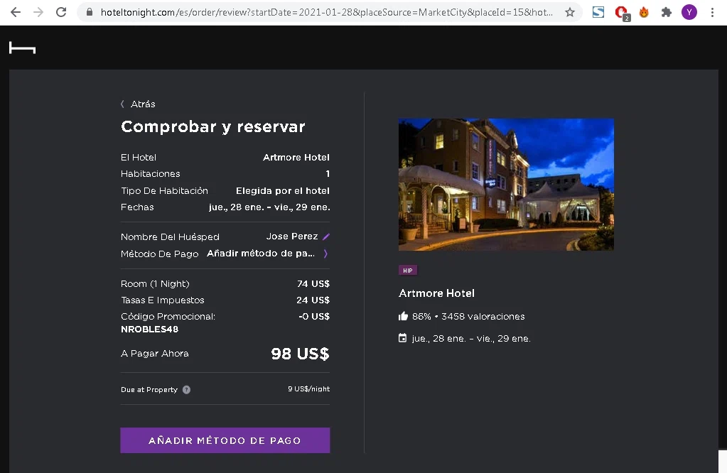The width and height of the screenshot is (727, 473).
Task: Click the Habitaciones label
Action: (150, 174)
